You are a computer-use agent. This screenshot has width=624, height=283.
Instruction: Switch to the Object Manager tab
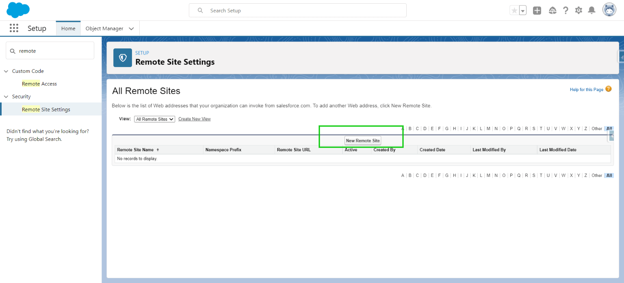pos(104,28)
